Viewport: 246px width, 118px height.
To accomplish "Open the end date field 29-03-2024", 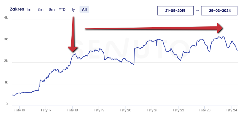I will [219, 11].
